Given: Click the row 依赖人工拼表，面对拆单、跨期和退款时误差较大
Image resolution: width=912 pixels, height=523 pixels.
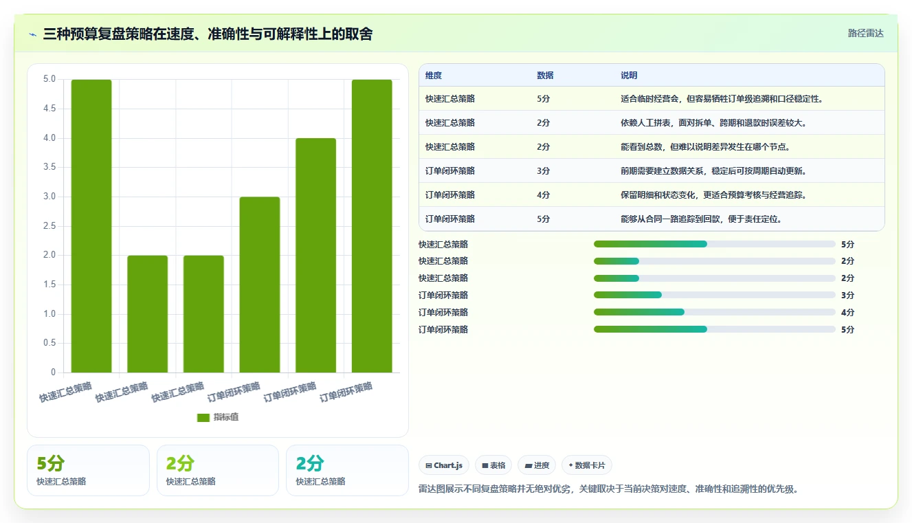Looking at the screenshot, I should pos(652,123).
